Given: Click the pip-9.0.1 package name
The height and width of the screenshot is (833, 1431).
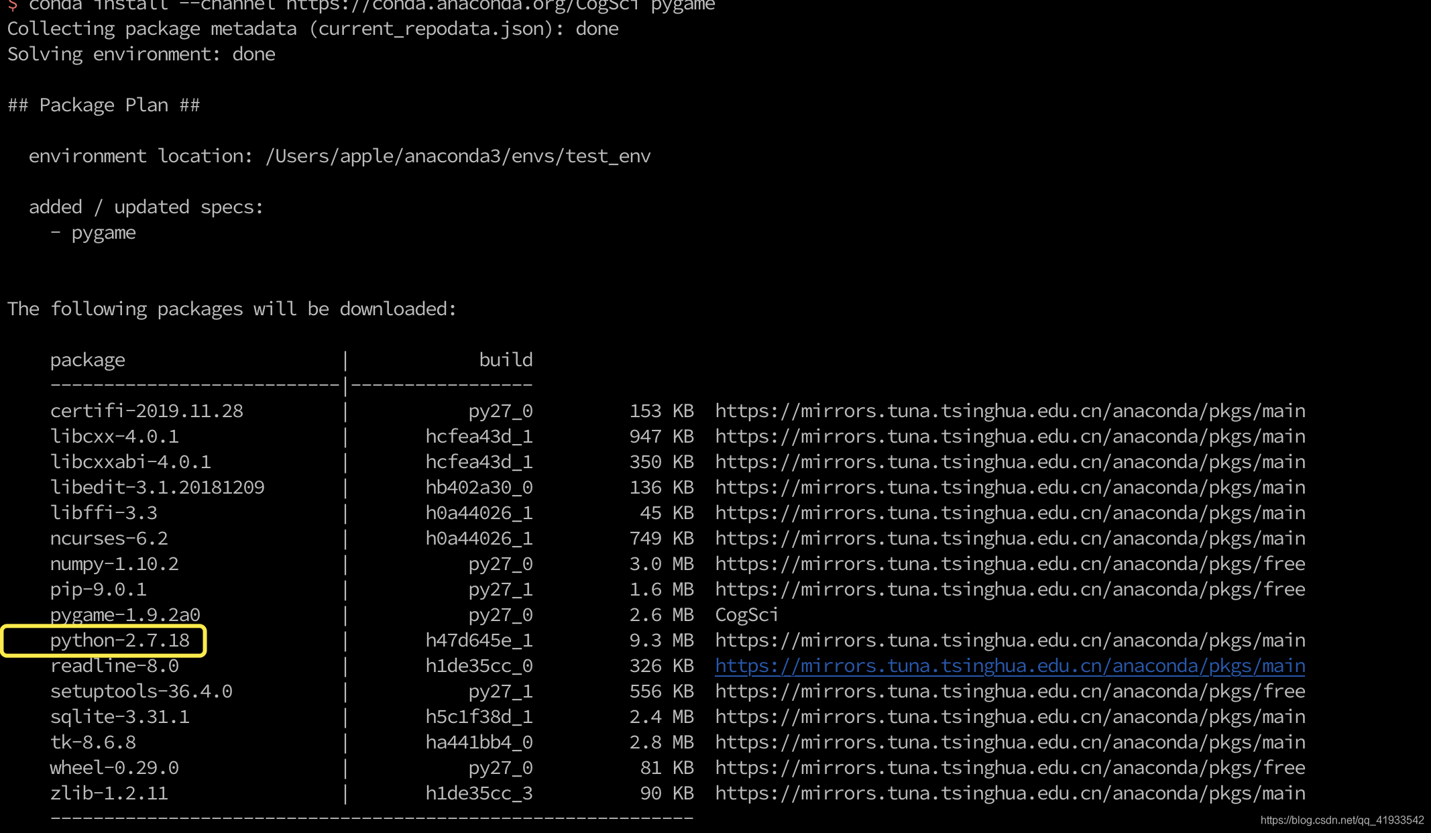Looking at the screenshot, I should click(99, 590).
